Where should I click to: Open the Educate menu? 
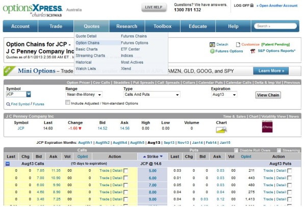(x=198, y=26)
